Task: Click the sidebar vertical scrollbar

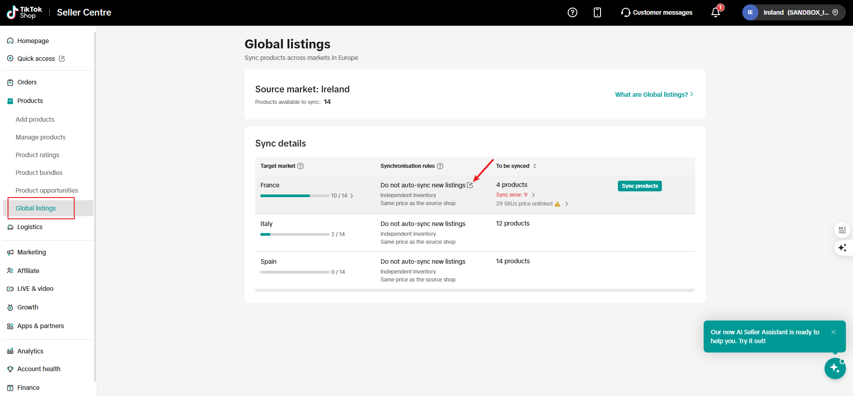Action: (x=95, y=206)
